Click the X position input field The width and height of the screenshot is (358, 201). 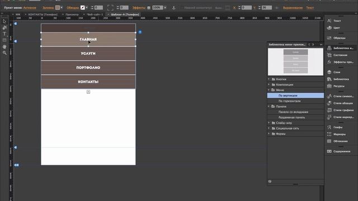pos(247,8)
